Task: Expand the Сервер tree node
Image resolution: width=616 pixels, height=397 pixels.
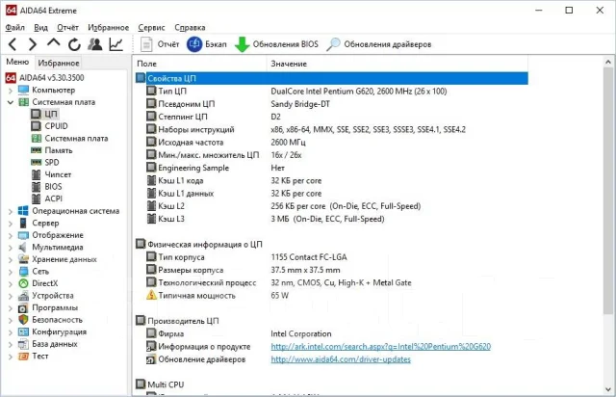Action: (11, 224)
